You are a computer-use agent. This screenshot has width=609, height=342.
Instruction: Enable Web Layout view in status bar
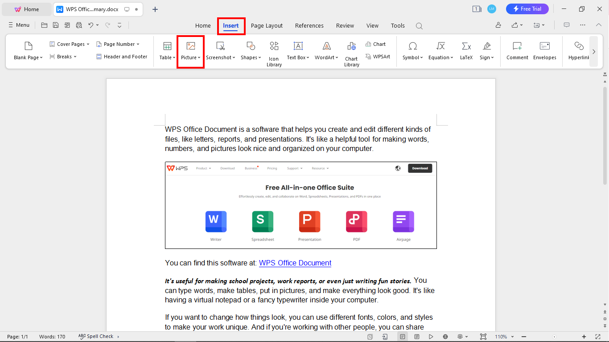[x=444, y=337]
